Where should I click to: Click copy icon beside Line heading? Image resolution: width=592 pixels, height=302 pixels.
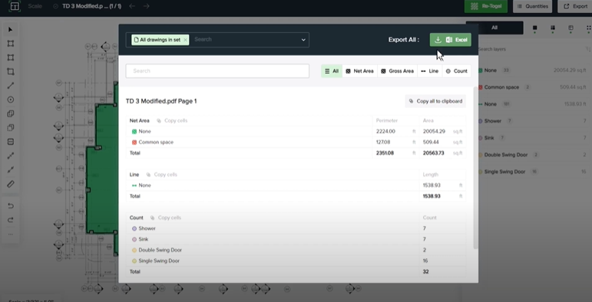pos(148,175)
